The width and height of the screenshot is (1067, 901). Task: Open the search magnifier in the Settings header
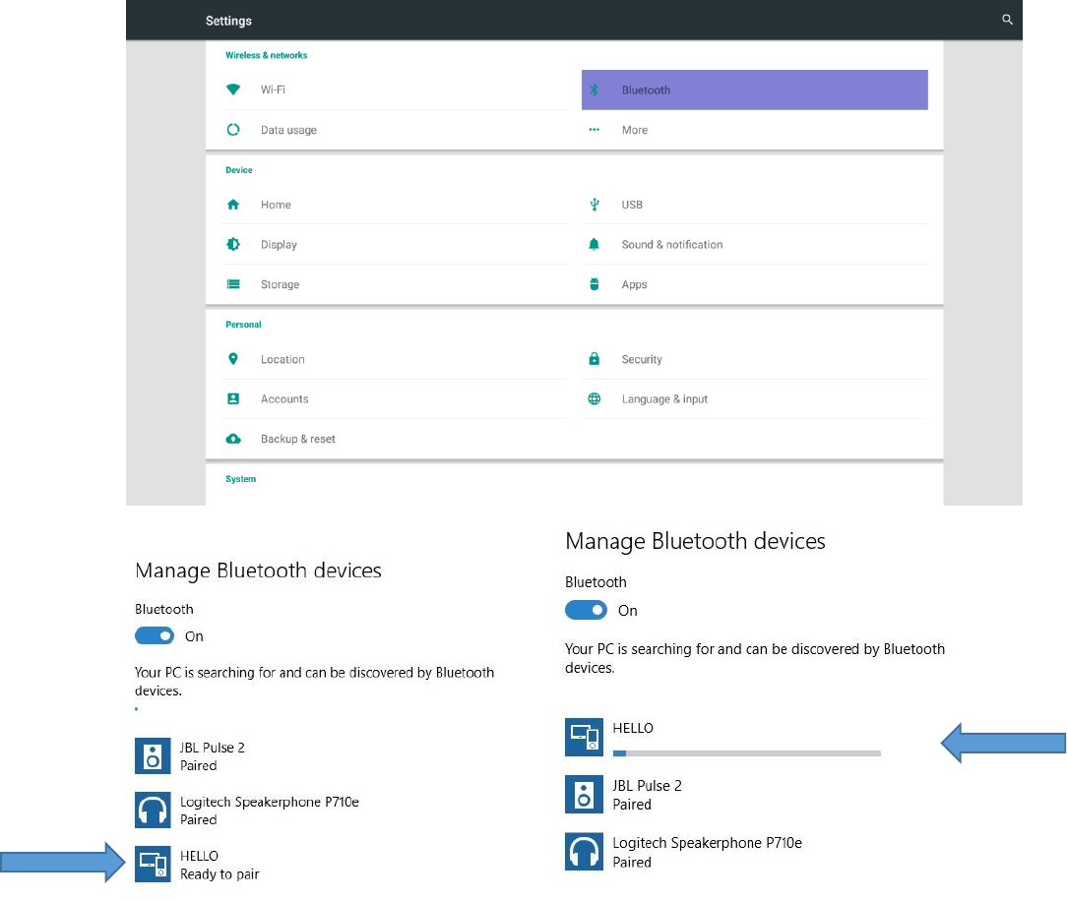1007,20
